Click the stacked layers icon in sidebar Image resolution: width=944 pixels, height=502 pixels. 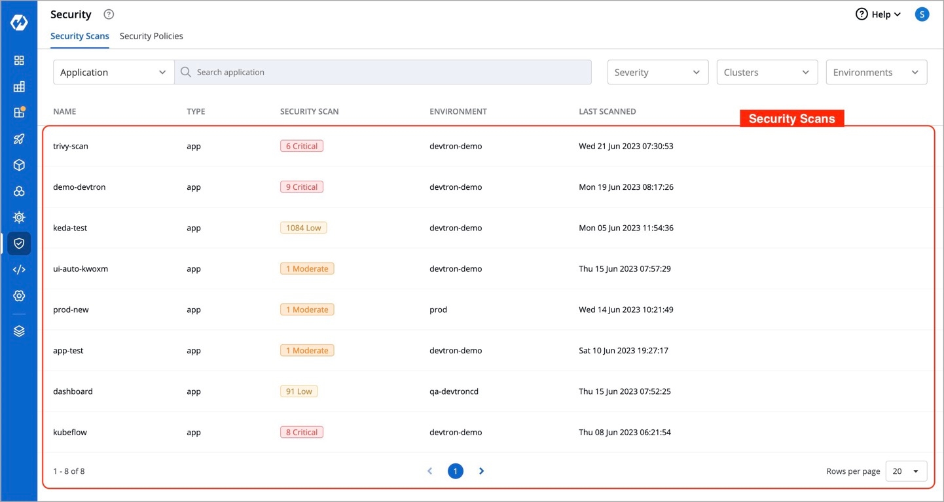[19, 331]
